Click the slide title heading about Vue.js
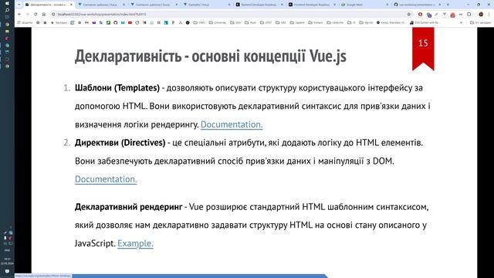The width and height of the screenshot is (494, 278). coord(211,56)
